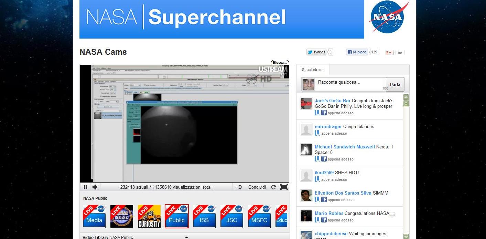Reload the stream with refresh icon
The width and height of the screenshot is (486, 239).
273,187
